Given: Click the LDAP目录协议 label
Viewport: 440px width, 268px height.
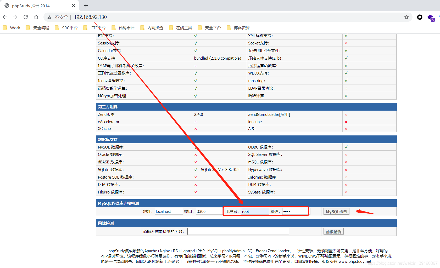Looking at the screenshot, I should tap(261, 88).
